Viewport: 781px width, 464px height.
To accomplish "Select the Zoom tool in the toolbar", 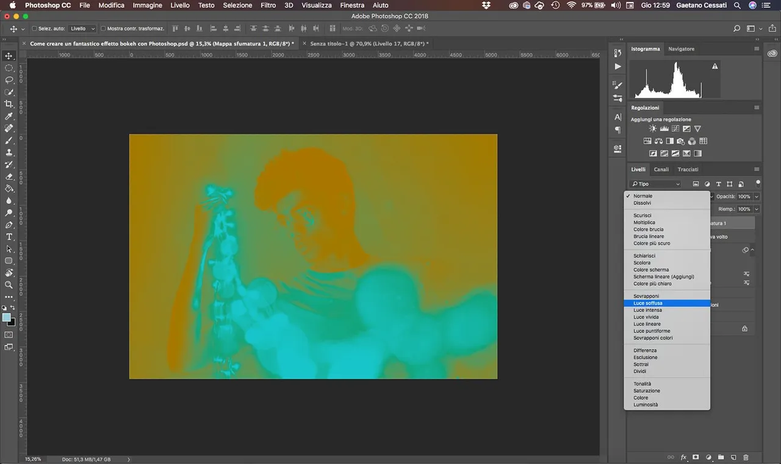I will [x=9, y=285].
